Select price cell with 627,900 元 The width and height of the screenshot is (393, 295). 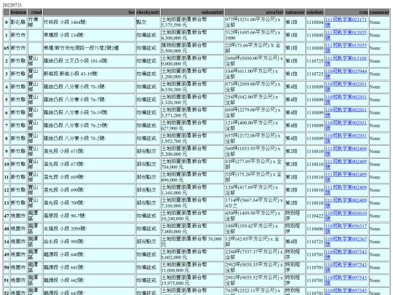192,125
